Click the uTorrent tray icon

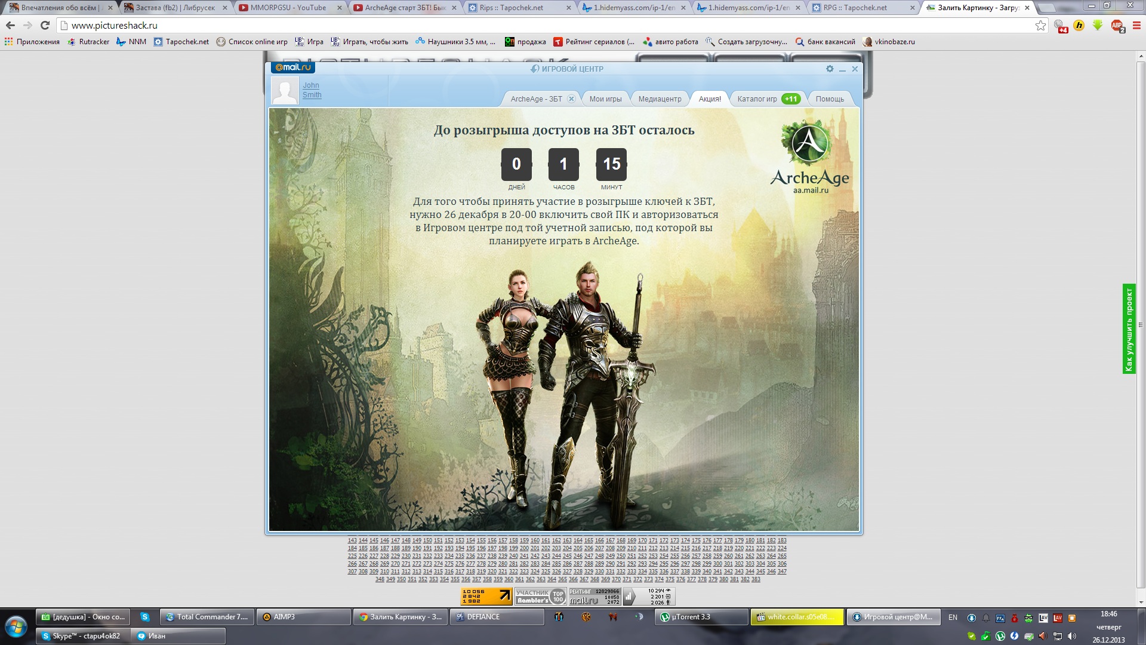pyautogui.click(x=1000, y=636)
